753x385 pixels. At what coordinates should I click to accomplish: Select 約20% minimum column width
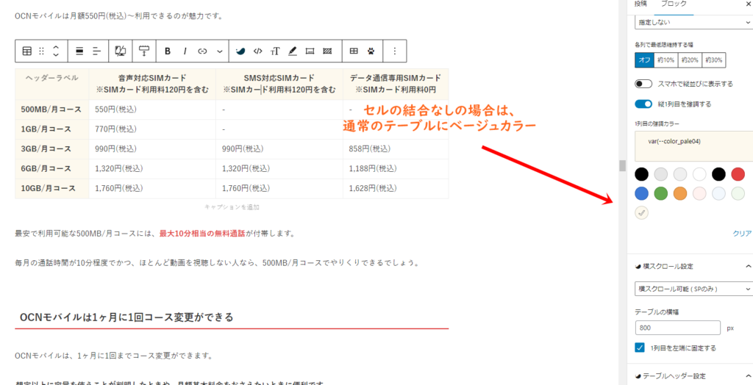click(689, 60)
